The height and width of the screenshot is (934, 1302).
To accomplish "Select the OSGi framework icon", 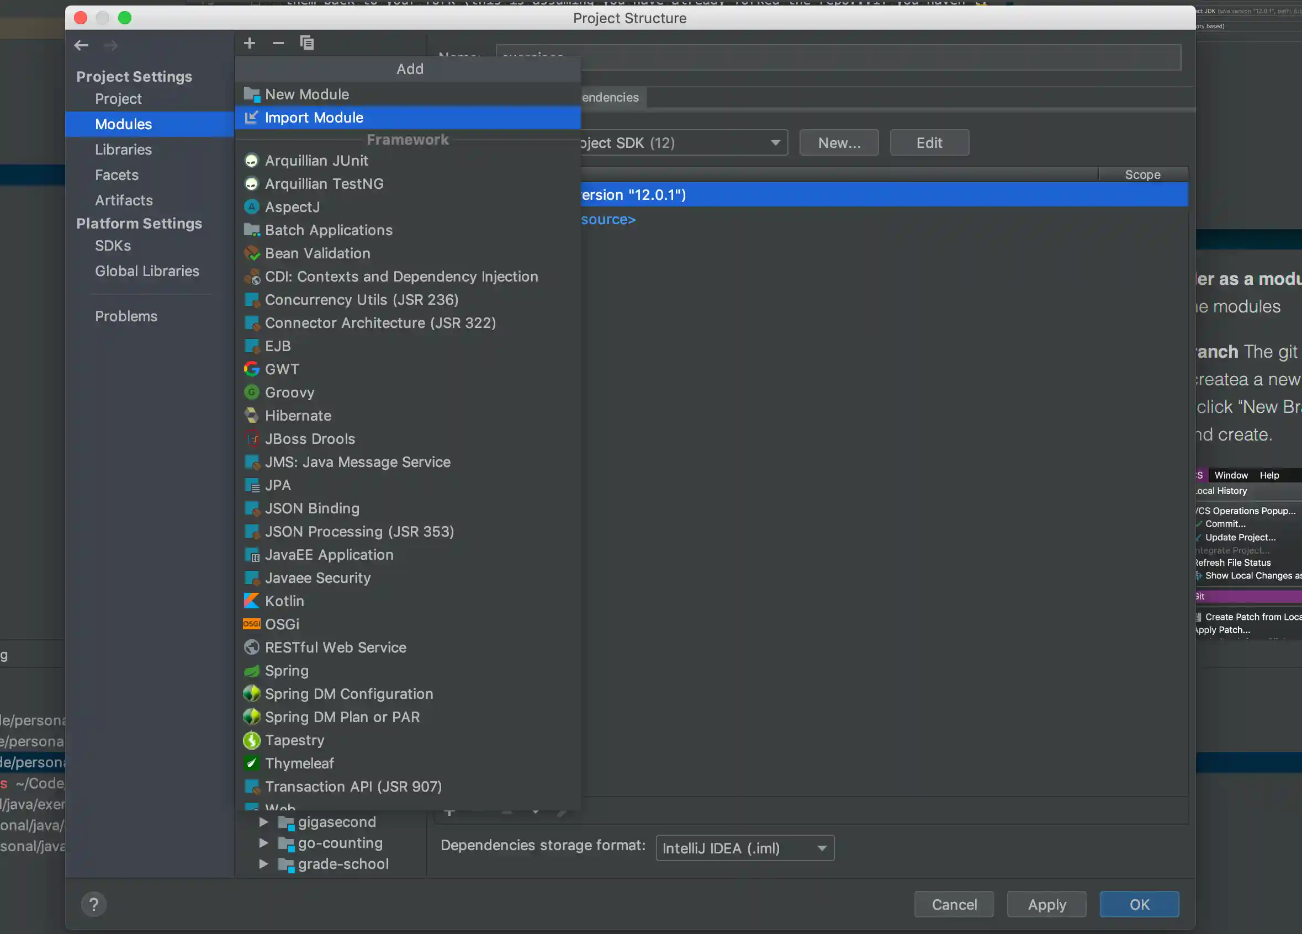I will pos(251,624).
